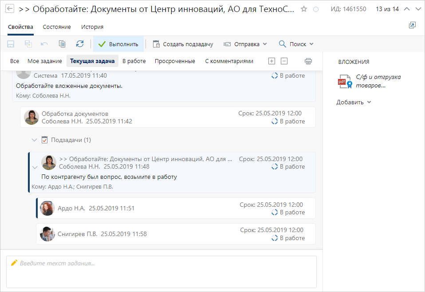Collapse all threads with the minus icon
The width and height of the screenshot is (425, 292).
click(x=284, y=61)
